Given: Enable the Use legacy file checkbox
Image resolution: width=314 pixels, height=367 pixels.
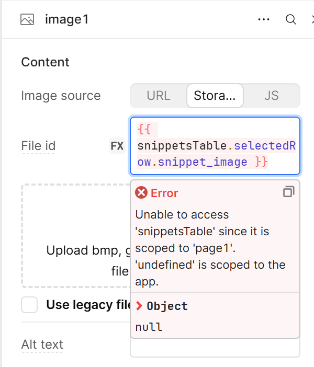Looking at the screenshot, I should (x=29, y=305).
